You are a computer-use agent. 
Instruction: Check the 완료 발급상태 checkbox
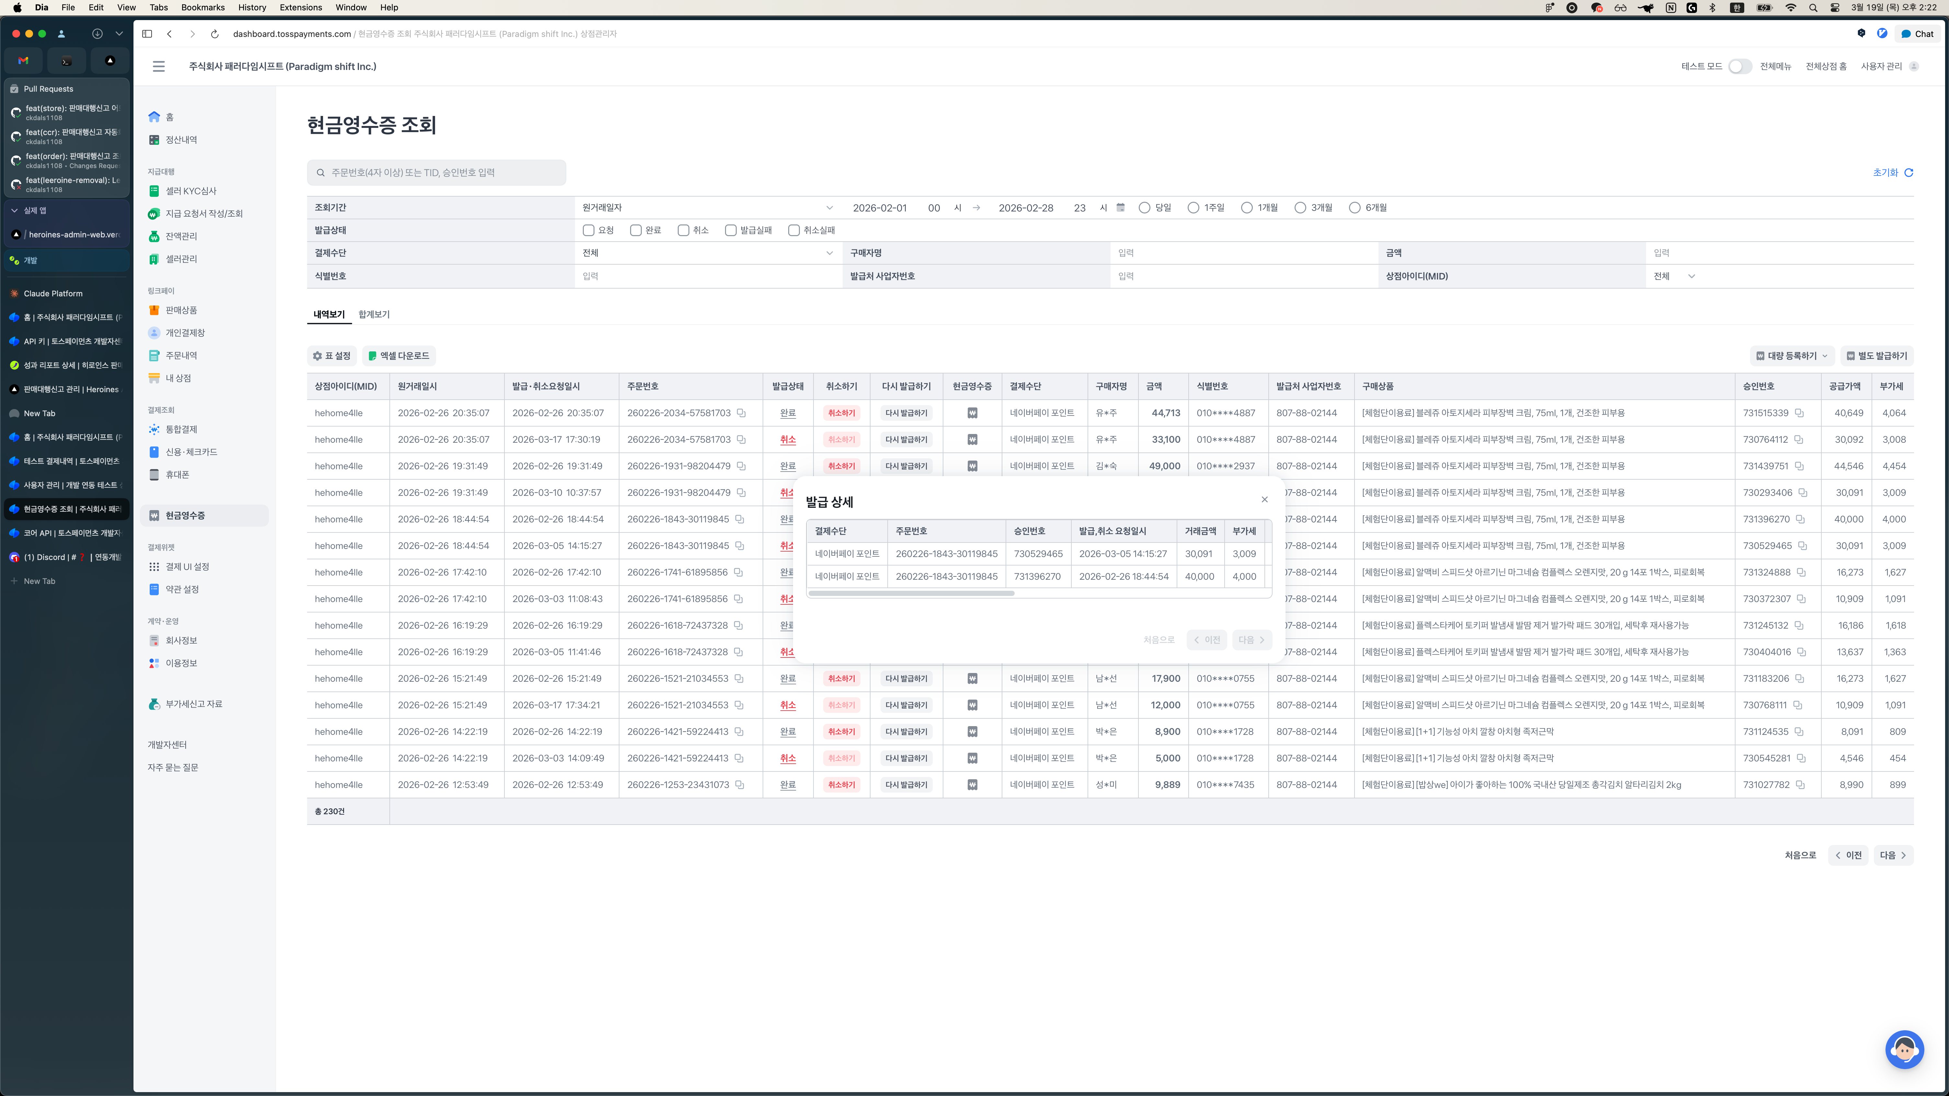[x=636, y=230]
